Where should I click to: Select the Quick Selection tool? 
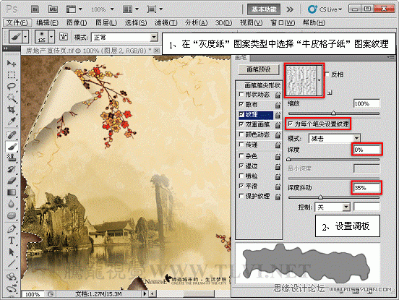pyautogui.click(x=11, y=98)
